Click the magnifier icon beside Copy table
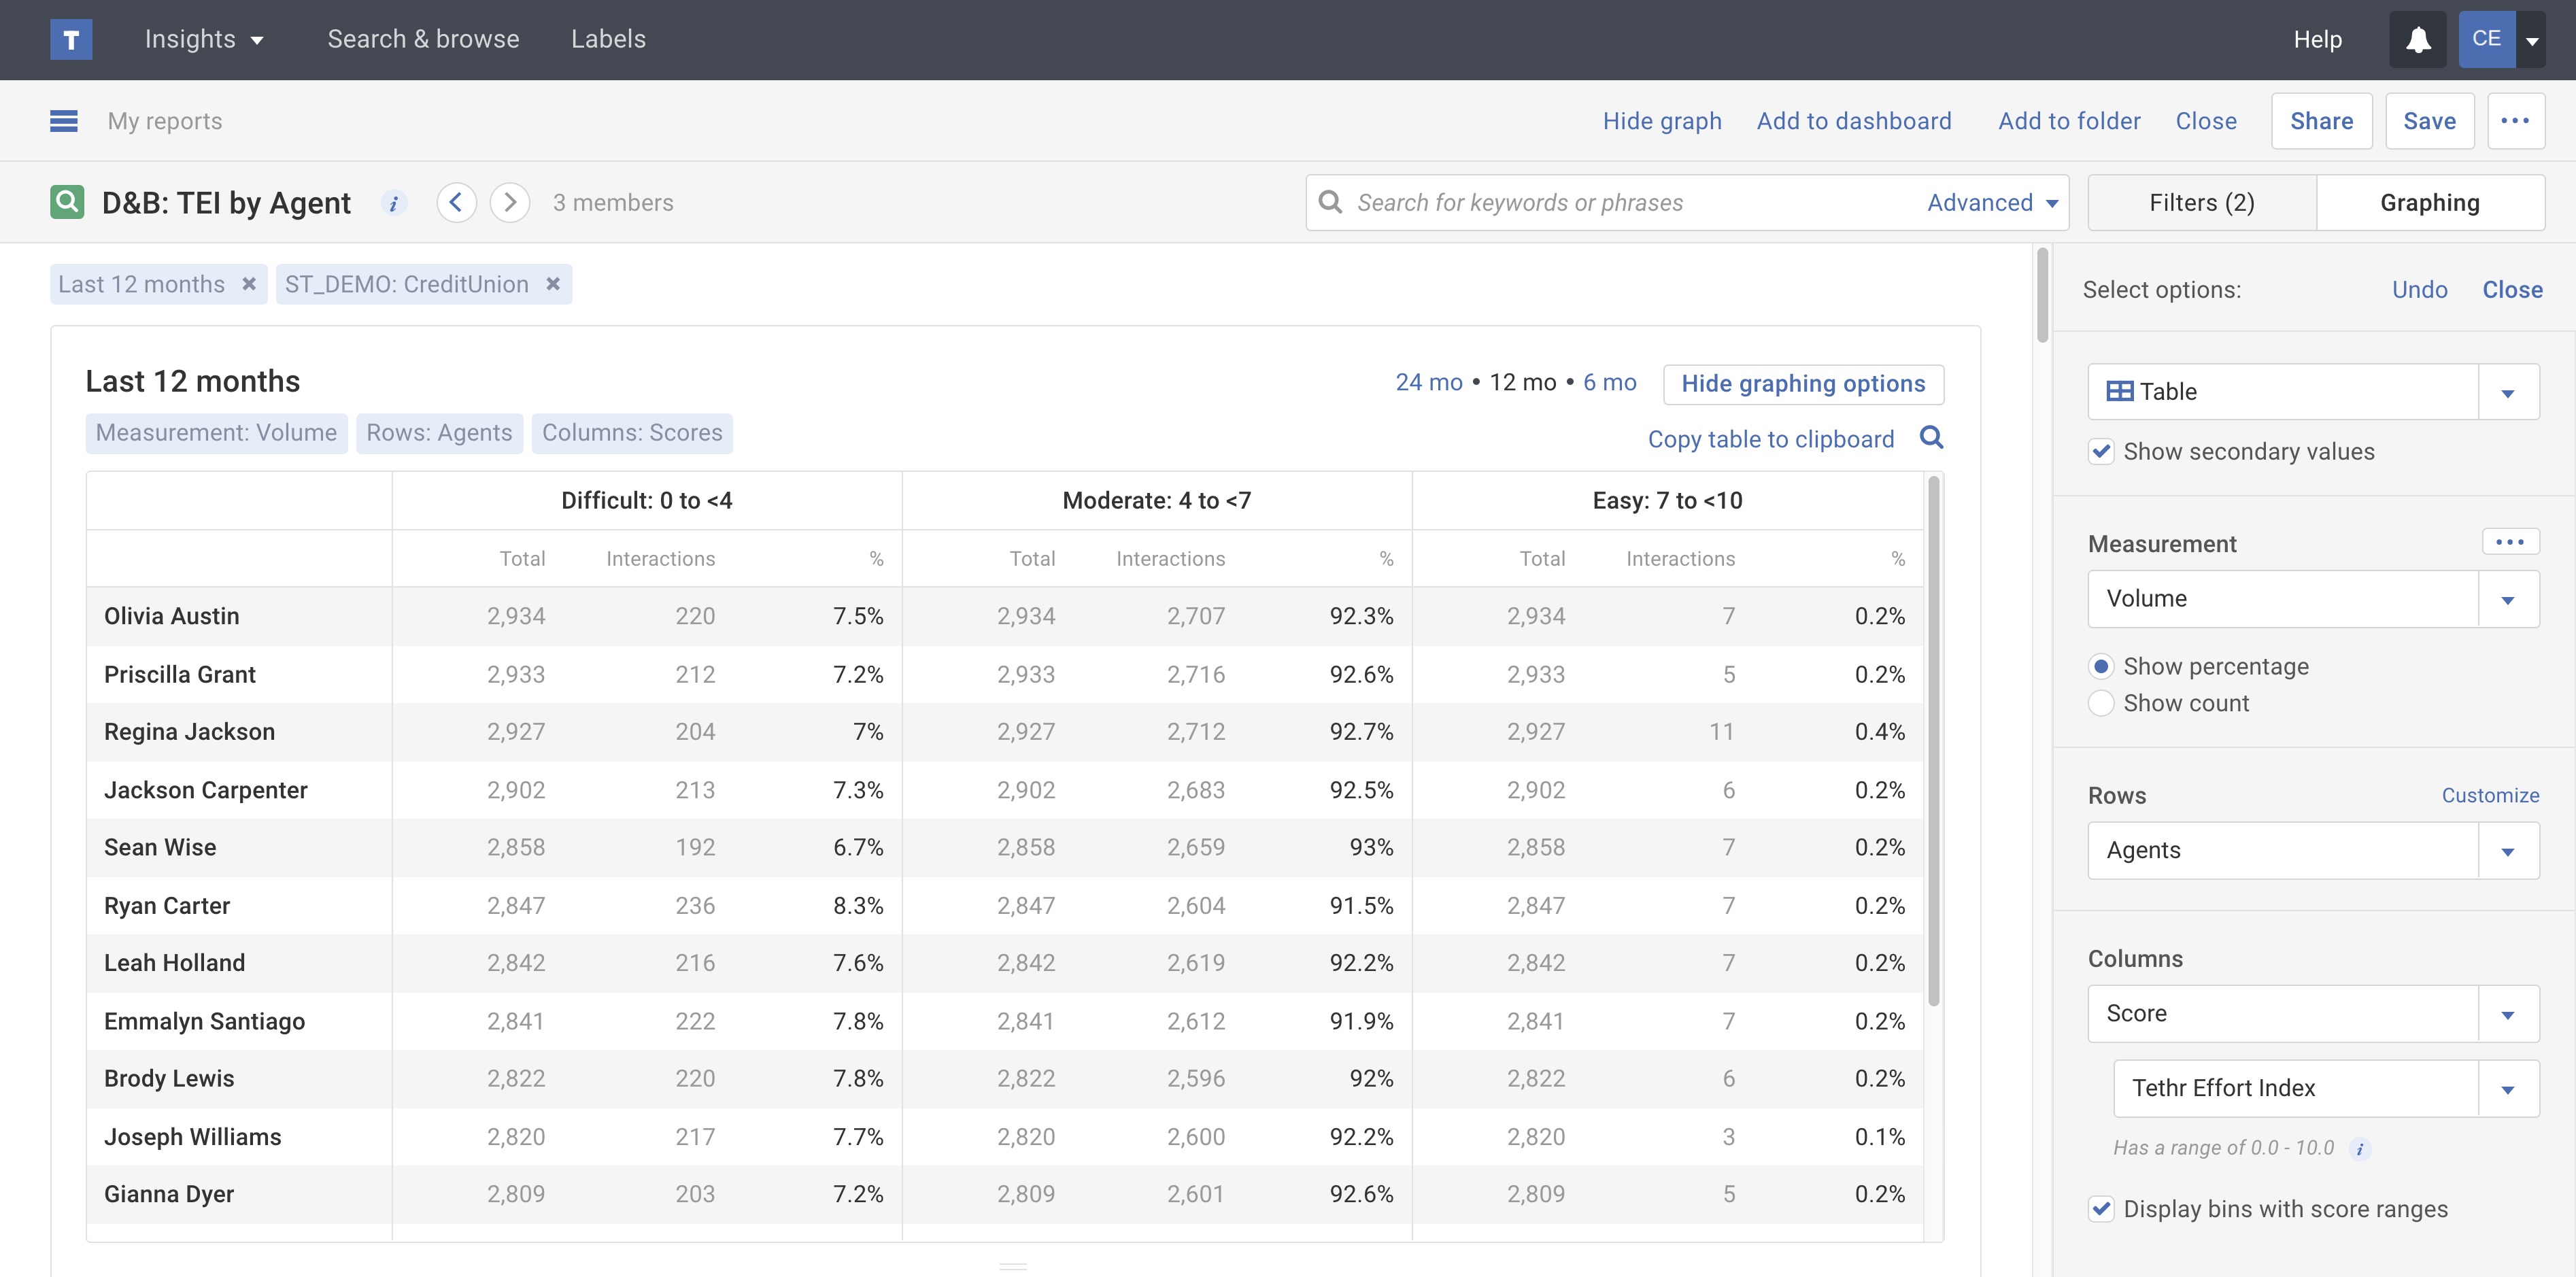The image size is (2576, 1277). (1931, 438)
